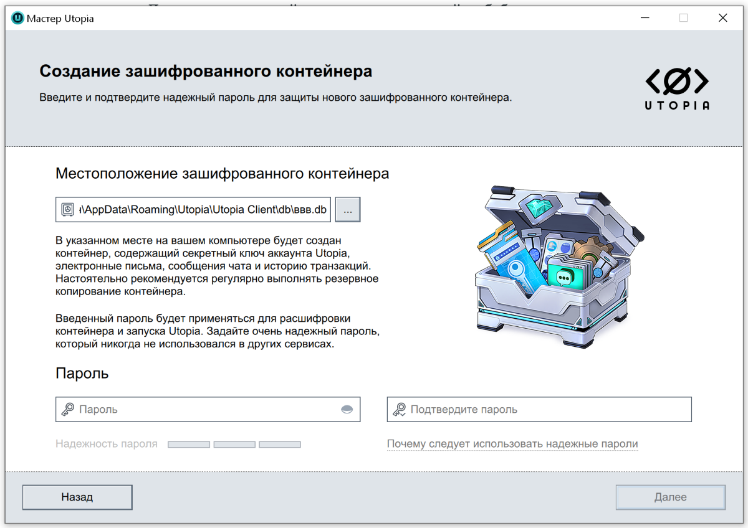Click the container location path field
The width and height of the screenshot is (748, 528).
tap(193, 210)
